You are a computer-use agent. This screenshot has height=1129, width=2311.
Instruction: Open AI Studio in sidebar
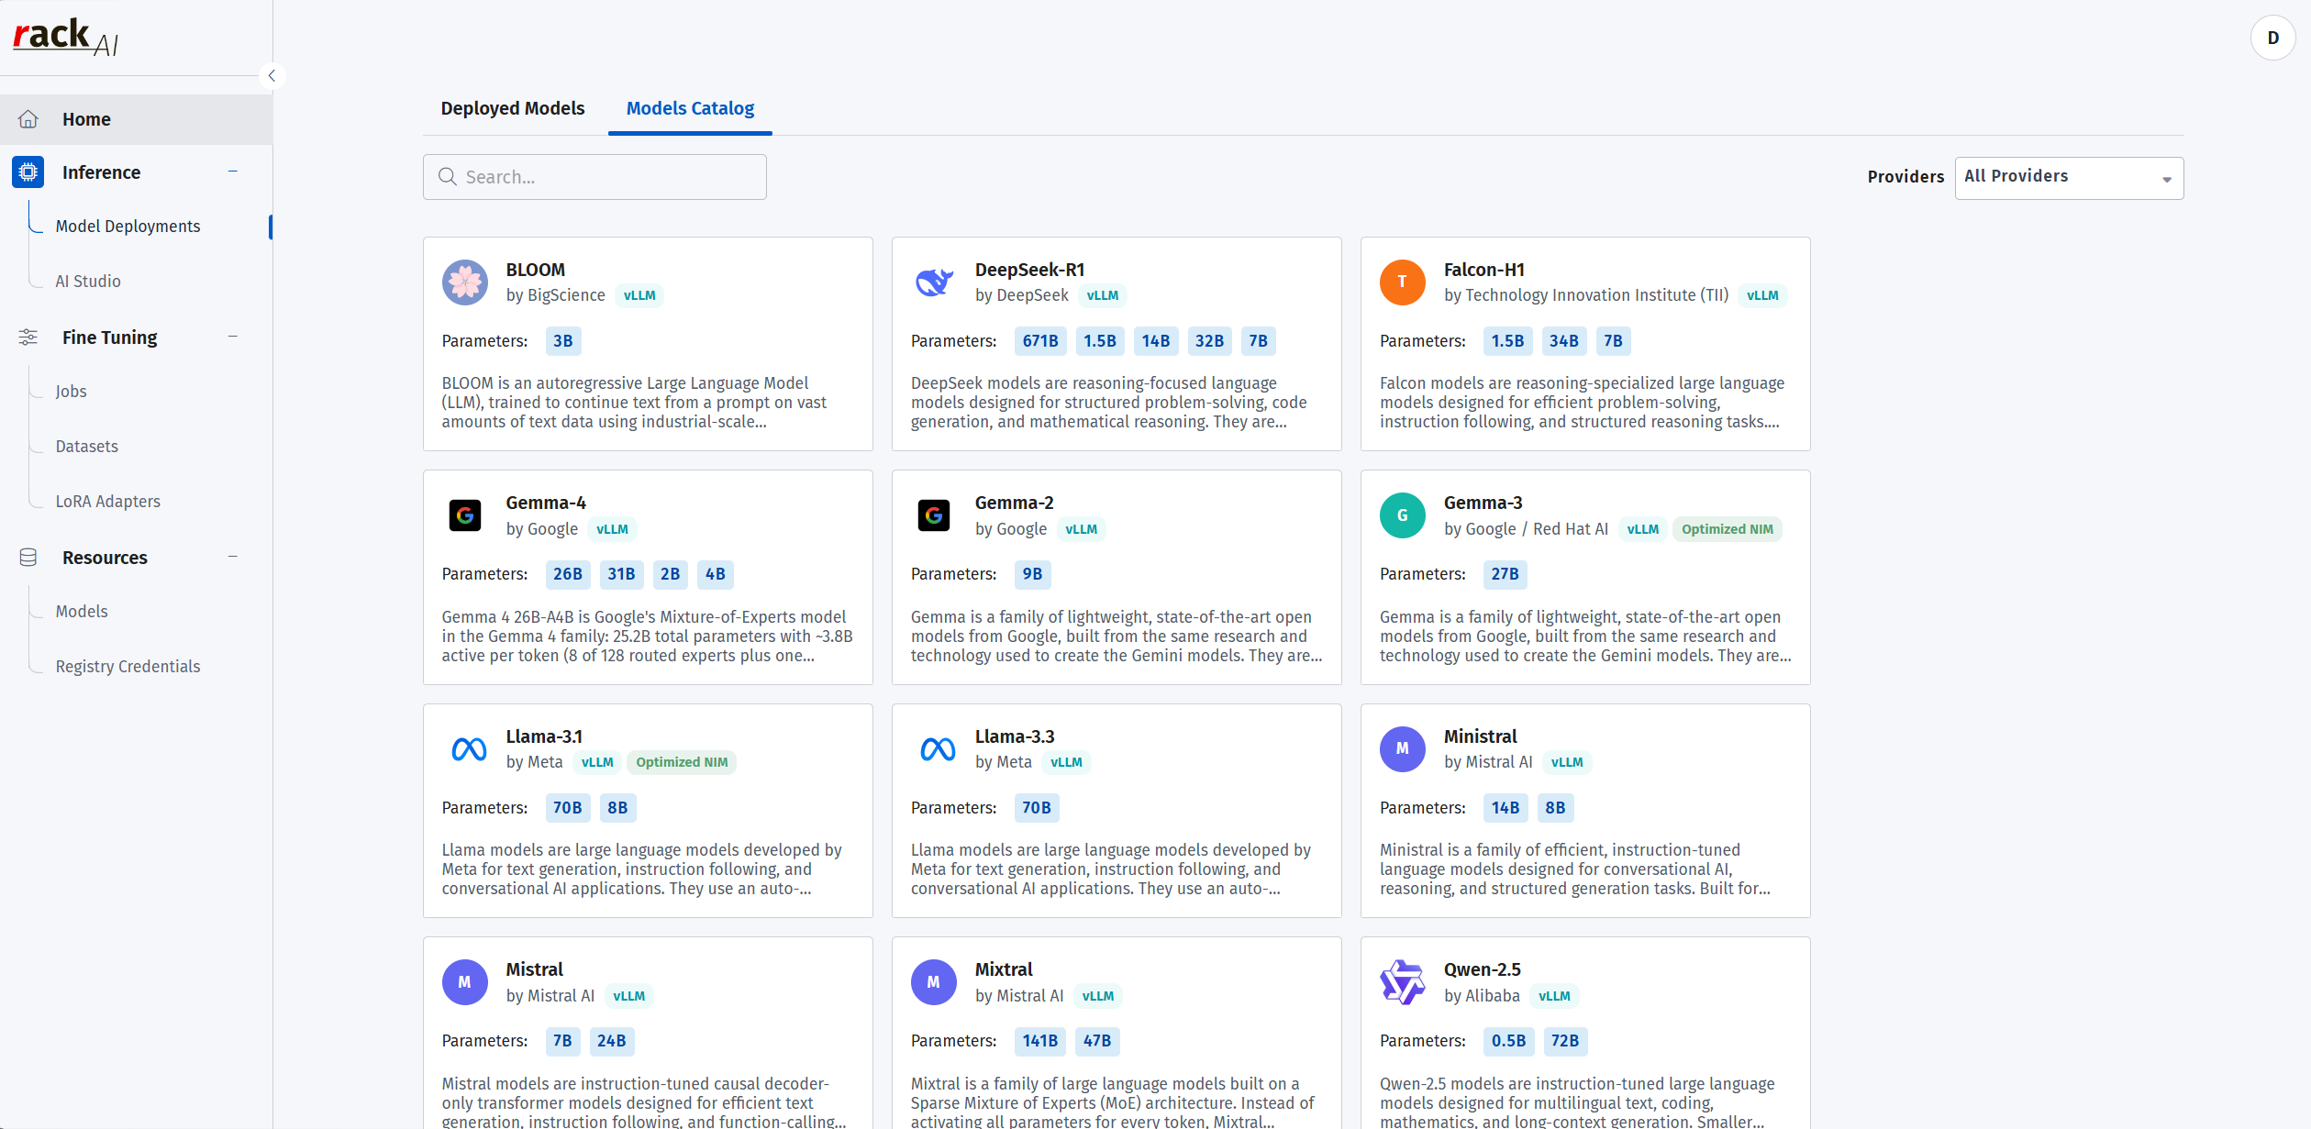[x=88, y=282]
